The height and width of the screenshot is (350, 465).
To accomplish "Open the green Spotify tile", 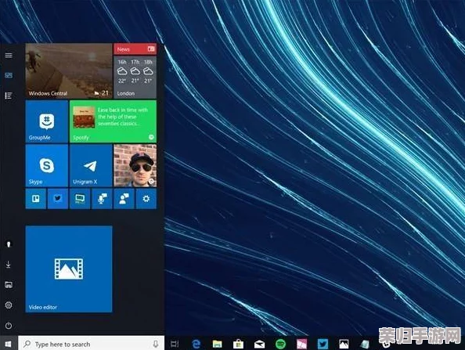I will pos(113,121).
